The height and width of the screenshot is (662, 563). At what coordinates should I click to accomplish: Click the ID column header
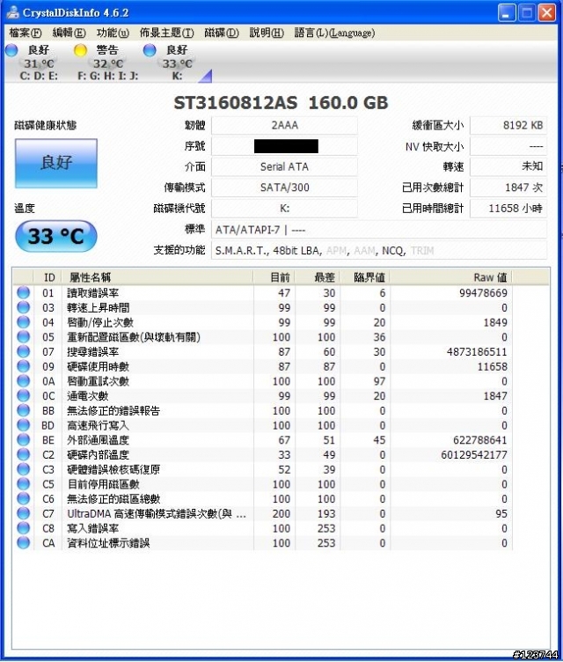coord(48,277)
